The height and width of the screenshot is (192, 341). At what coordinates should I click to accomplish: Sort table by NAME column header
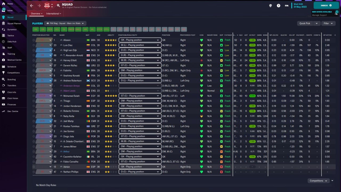click(62, 35)
